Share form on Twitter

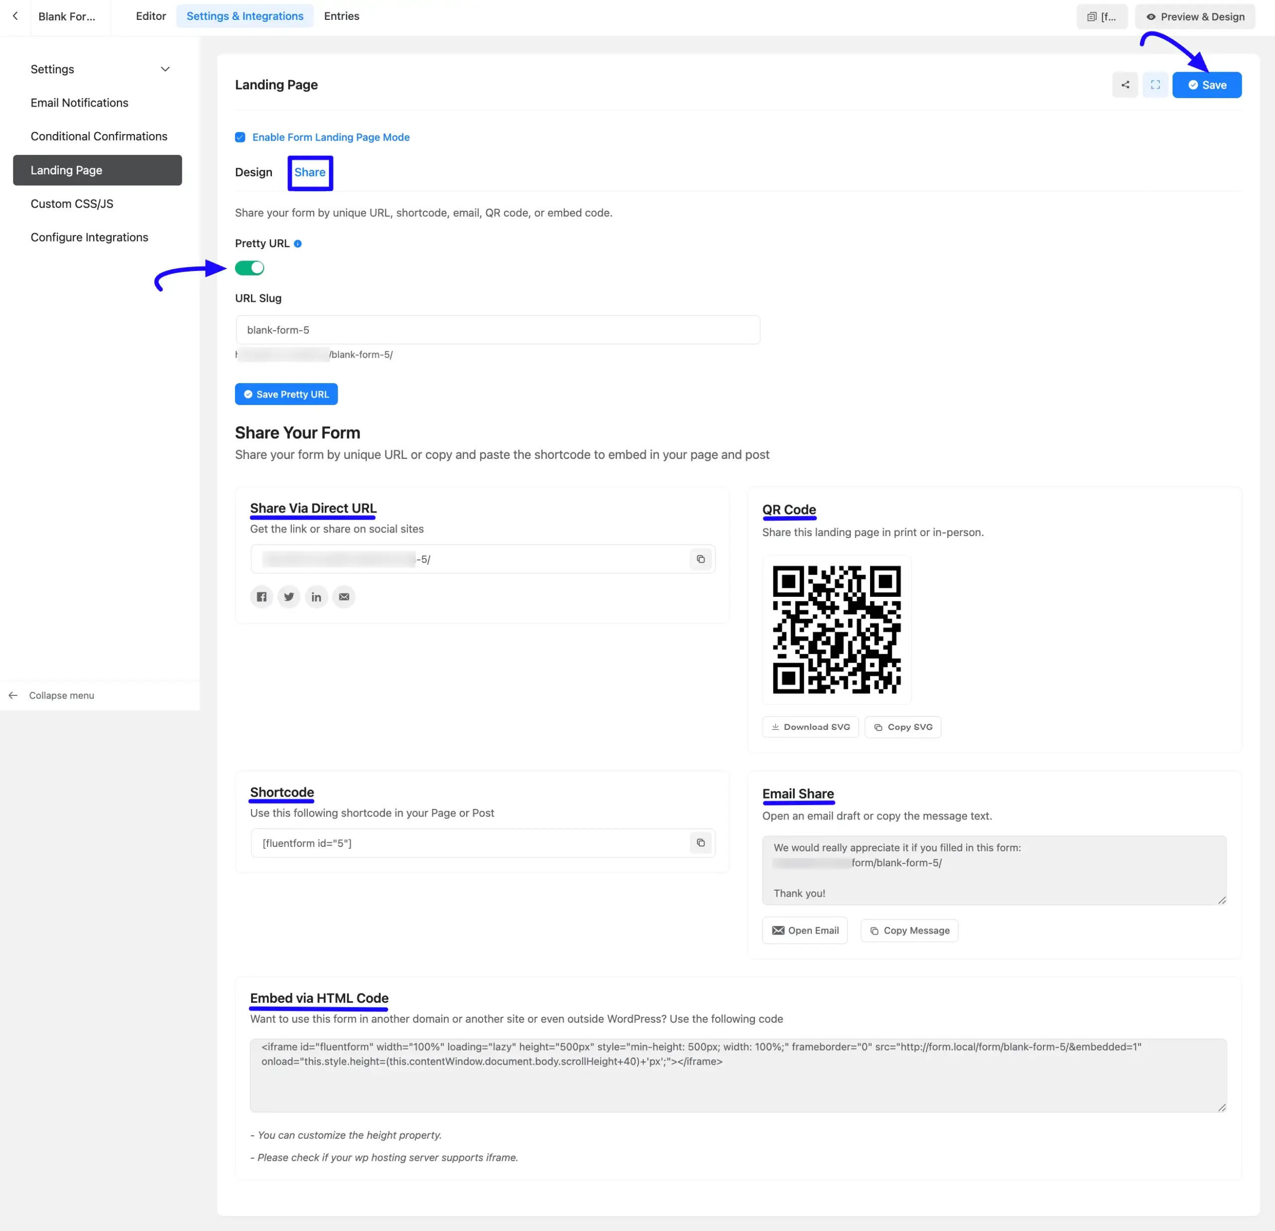coord(289,597)
